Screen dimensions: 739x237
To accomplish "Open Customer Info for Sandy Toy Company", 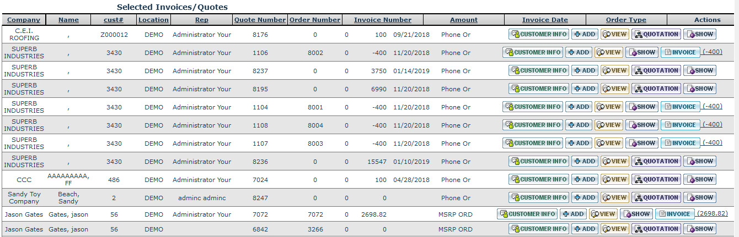I will 539,197.
